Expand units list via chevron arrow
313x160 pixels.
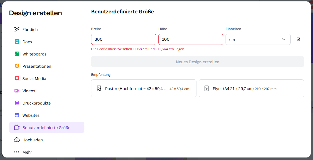pos(284,39)
